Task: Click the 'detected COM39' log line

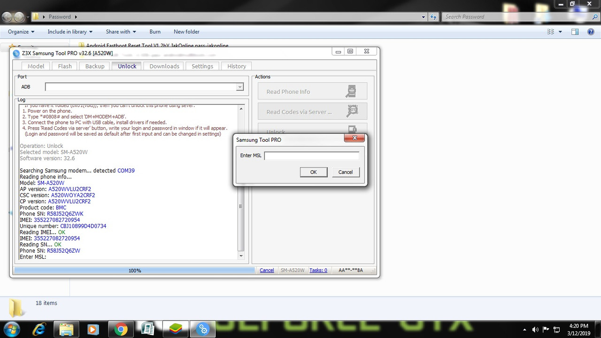Action: coord(77,170)
